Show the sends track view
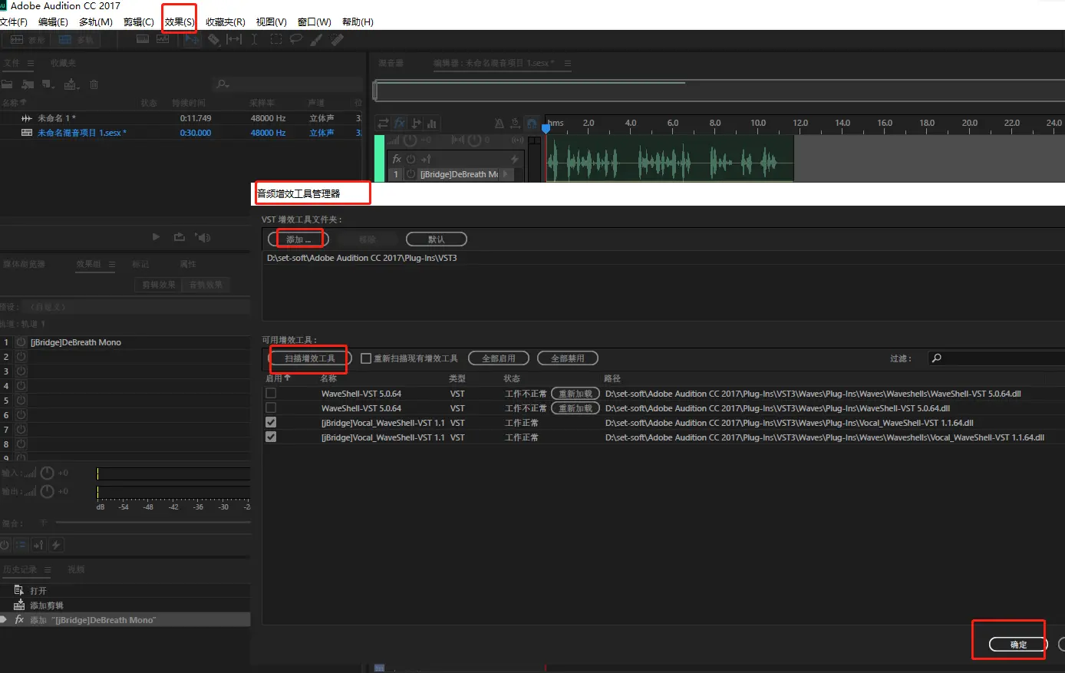The height and width of the screenshot is (673, 1065). [x=417, y=123]
